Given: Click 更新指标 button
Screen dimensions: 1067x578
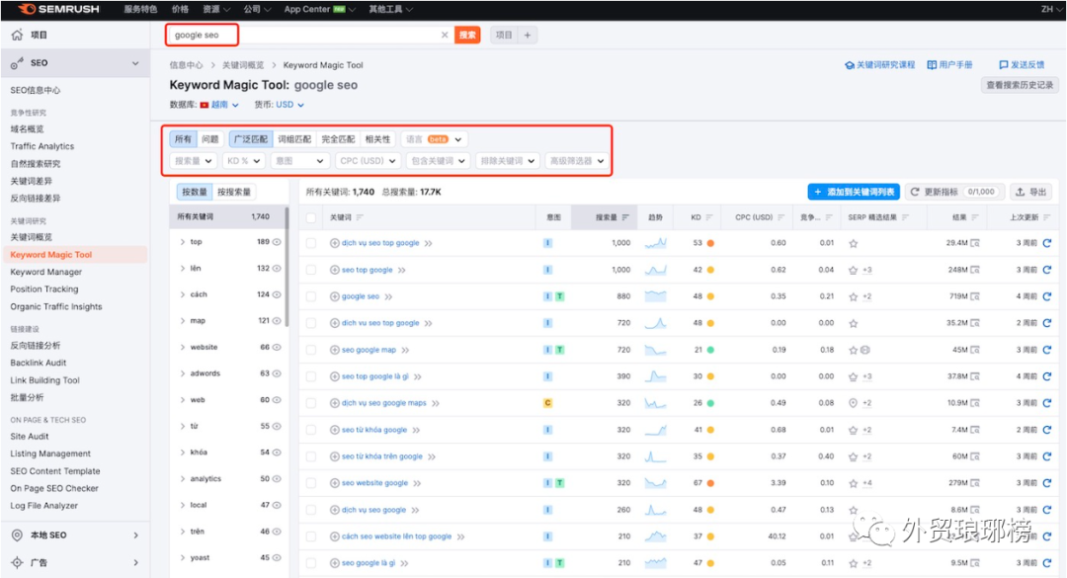Looking at the screenshot, I should 955,192.
